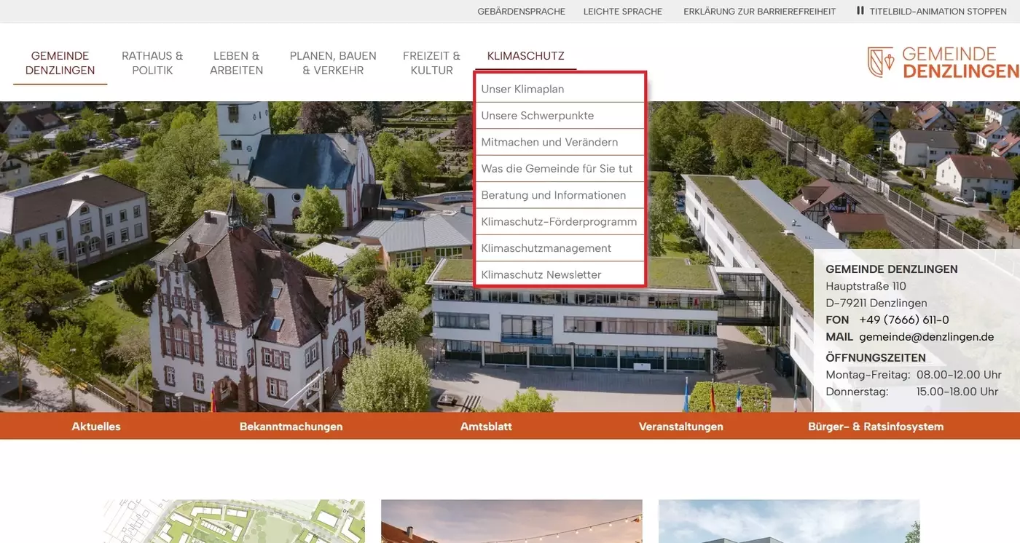Email gemeinde@denzlingen.de via mail link

pos(926,336)
